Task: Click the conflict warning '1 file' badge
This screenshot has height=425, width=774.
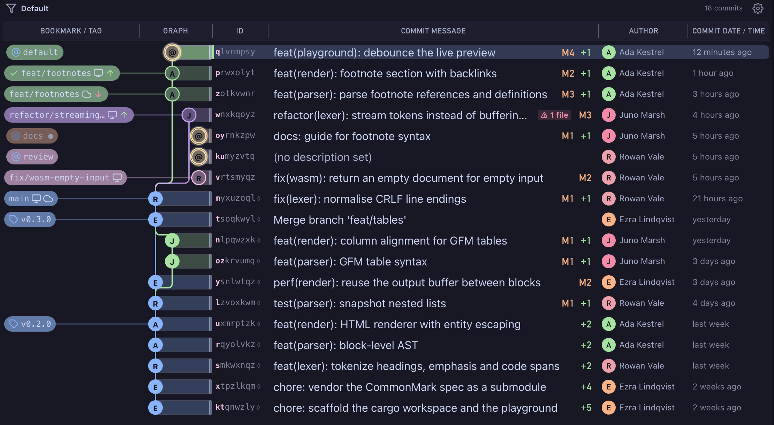Action: click(554, 115)
